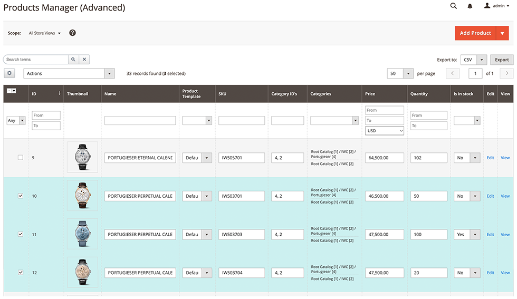Open Product Template dropdown for ID 11
This screenshot has width=517, height=299.
[197, 234]
